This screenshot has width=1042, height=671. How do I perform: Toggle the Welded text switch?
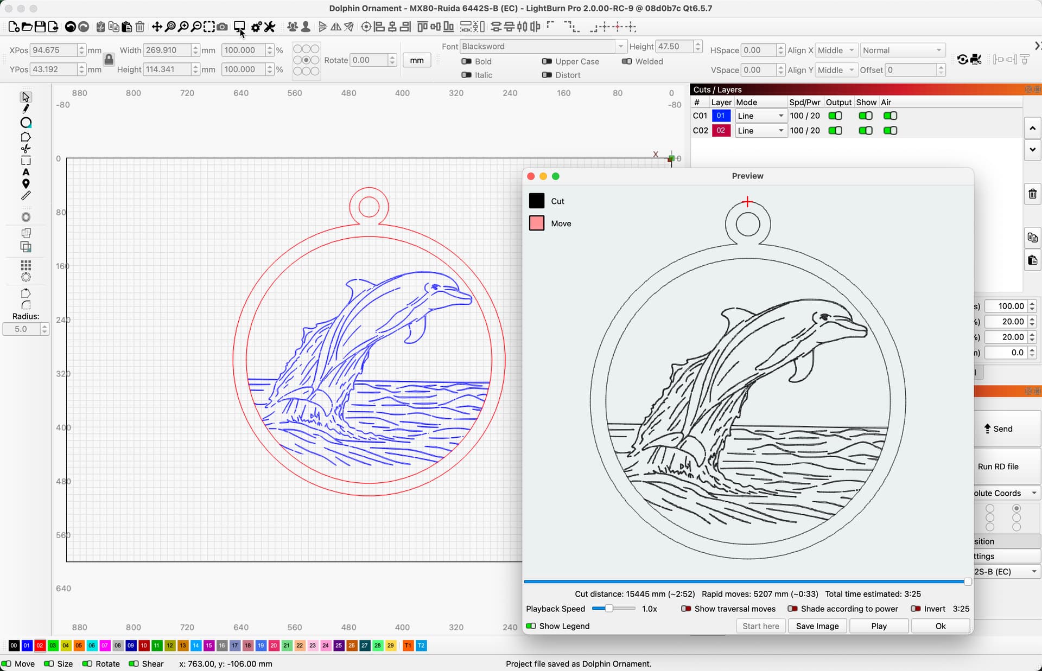point(626,61)
